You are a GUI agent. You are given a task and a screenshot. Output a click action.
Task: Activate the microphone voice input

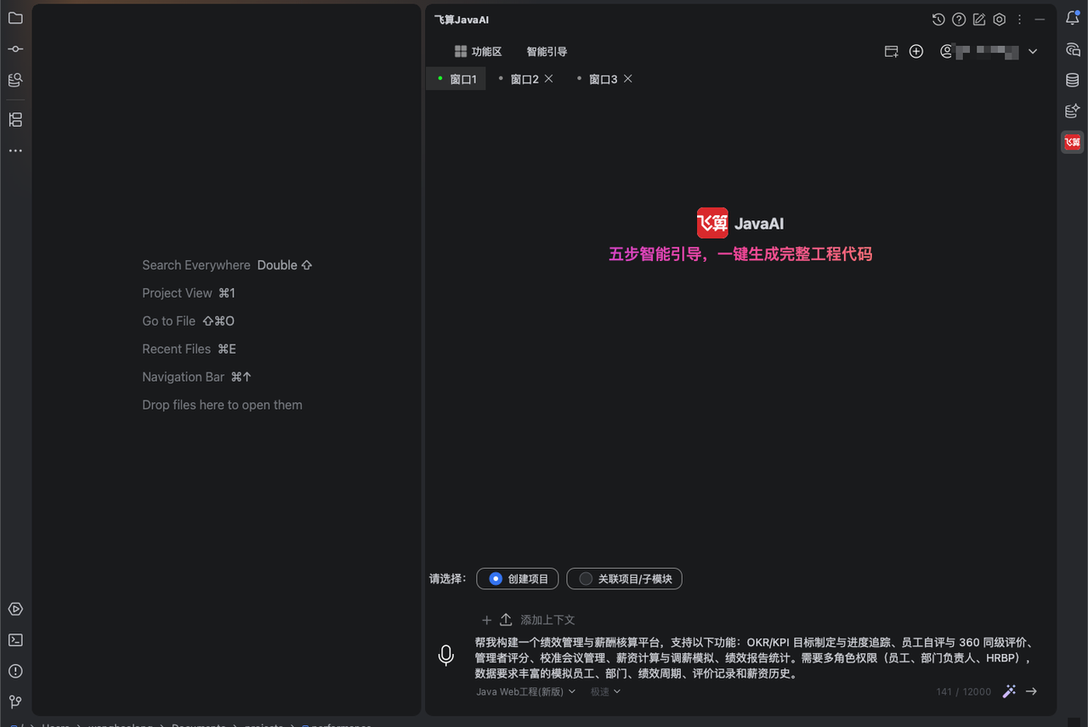point(445,656)
